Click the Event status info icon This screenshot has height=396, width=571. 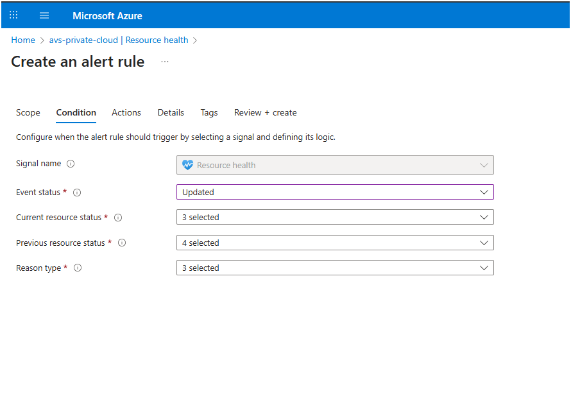pos(77,193)
